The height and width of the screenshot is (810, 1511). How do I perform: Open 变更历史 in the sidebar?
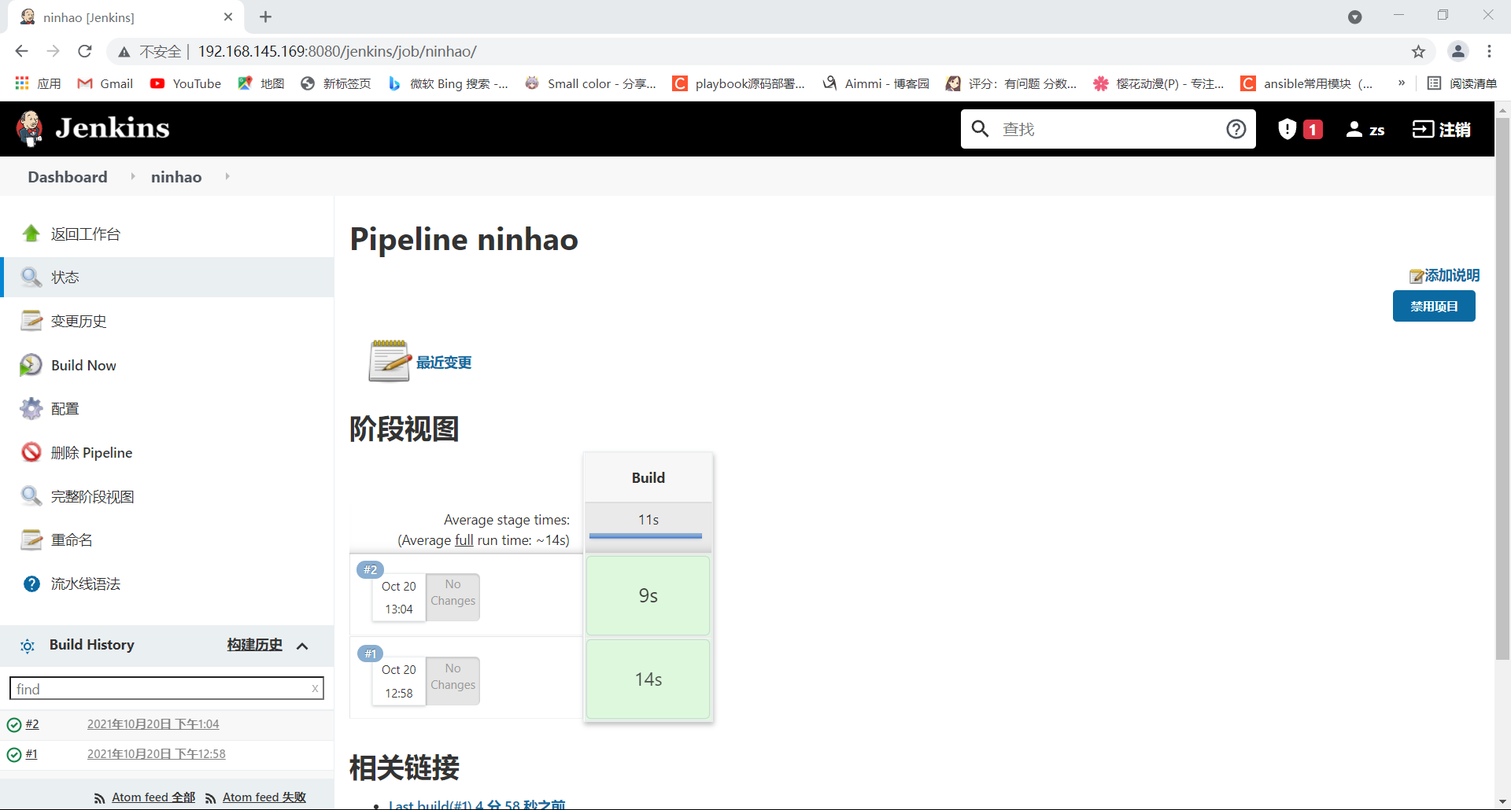pos(79,321)
